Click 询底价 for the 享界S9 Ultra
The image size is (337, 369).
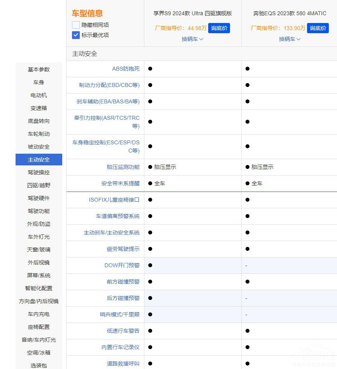pyautogui.click(x=219, y=28)
